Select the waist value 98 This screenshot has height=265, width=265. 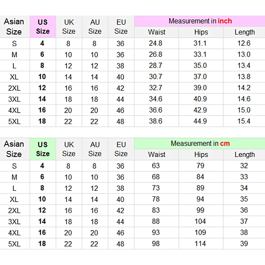coord(156,244)
